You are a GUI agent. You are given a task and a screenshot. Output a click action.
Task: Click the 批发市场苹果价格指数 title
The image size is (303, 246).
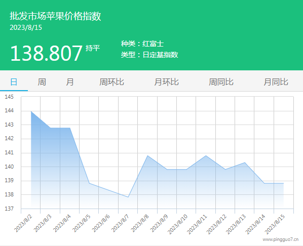[55, 16]
